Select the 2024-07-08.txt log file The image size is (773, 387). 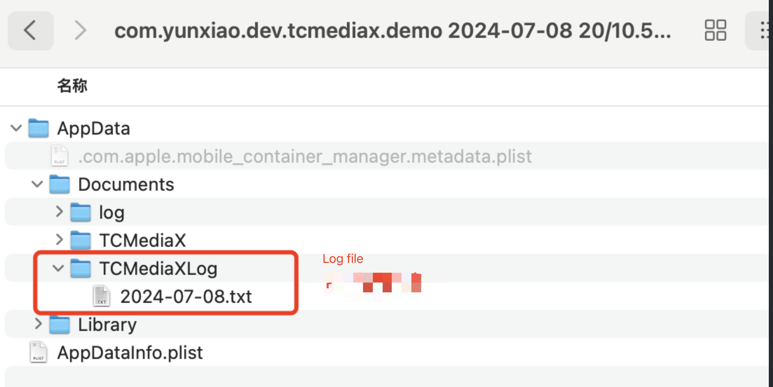pyautogui.click(x=186, y=297)
